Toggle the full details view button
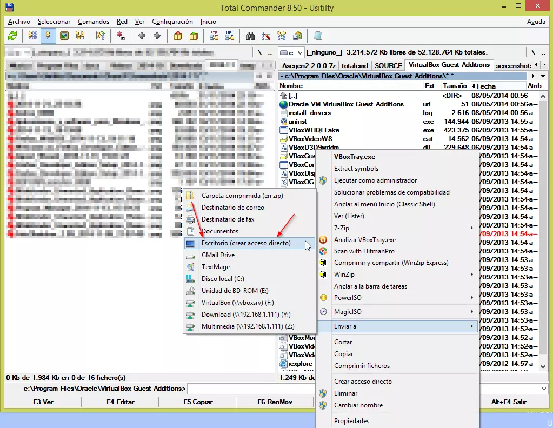This screenshot has height=428, width=553. tap(49, 36)
